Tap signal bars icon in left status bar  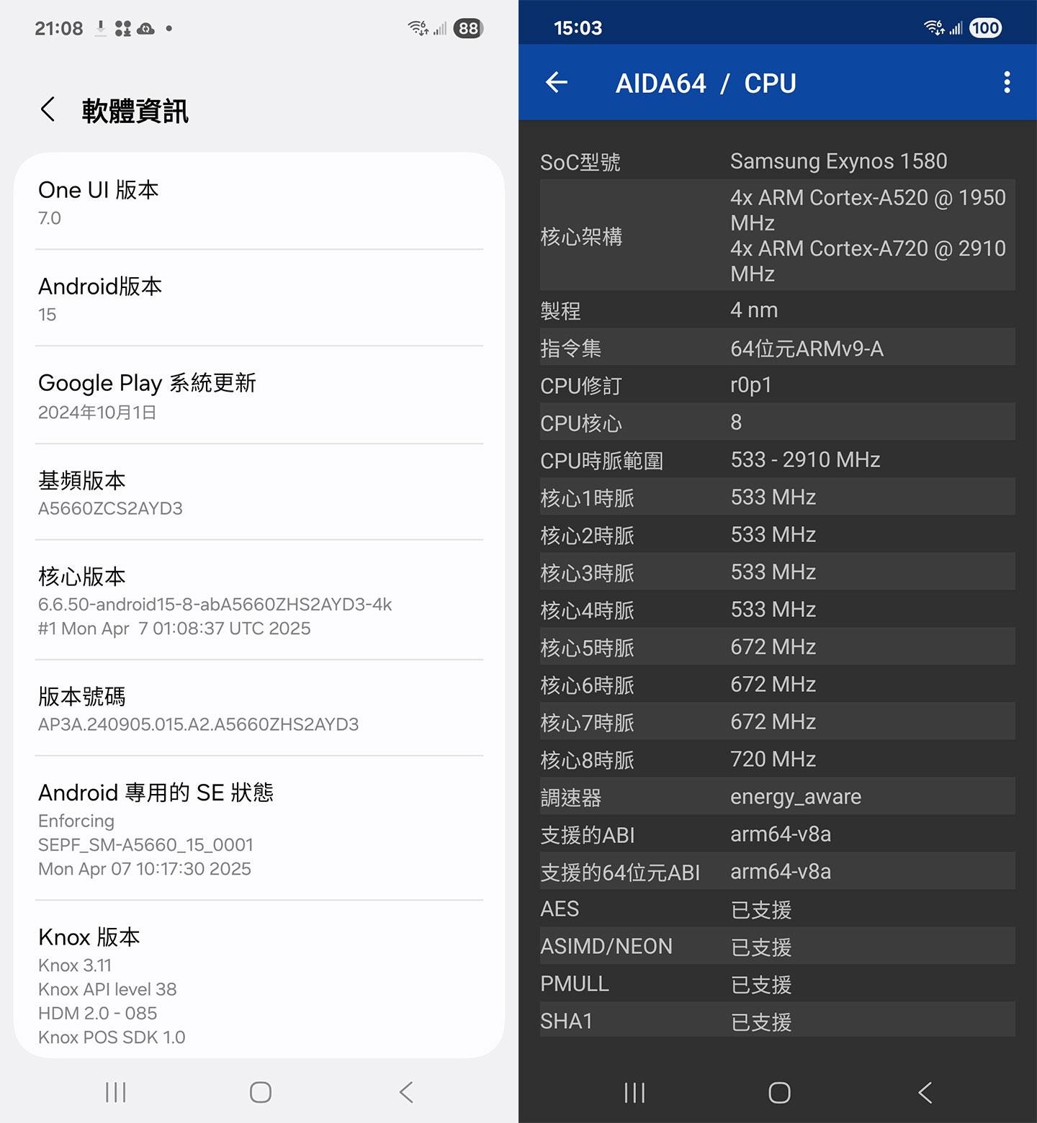440,29
